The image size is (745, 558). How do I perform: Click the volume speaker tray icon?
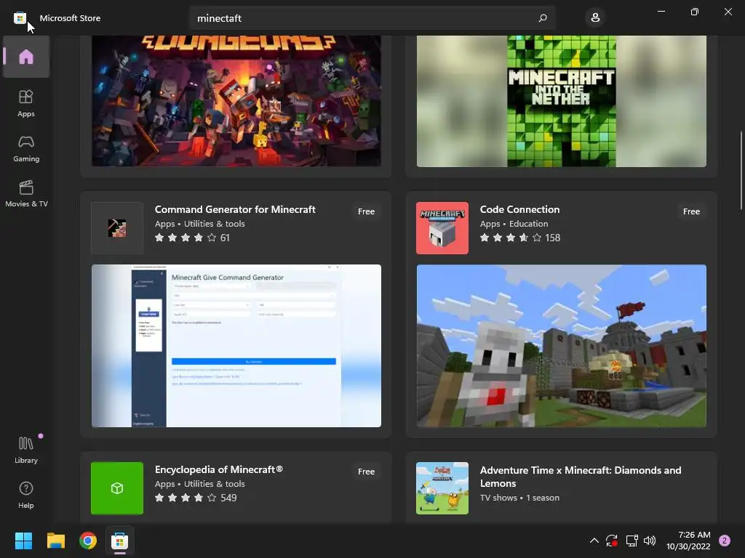click(x=650, y=541)
